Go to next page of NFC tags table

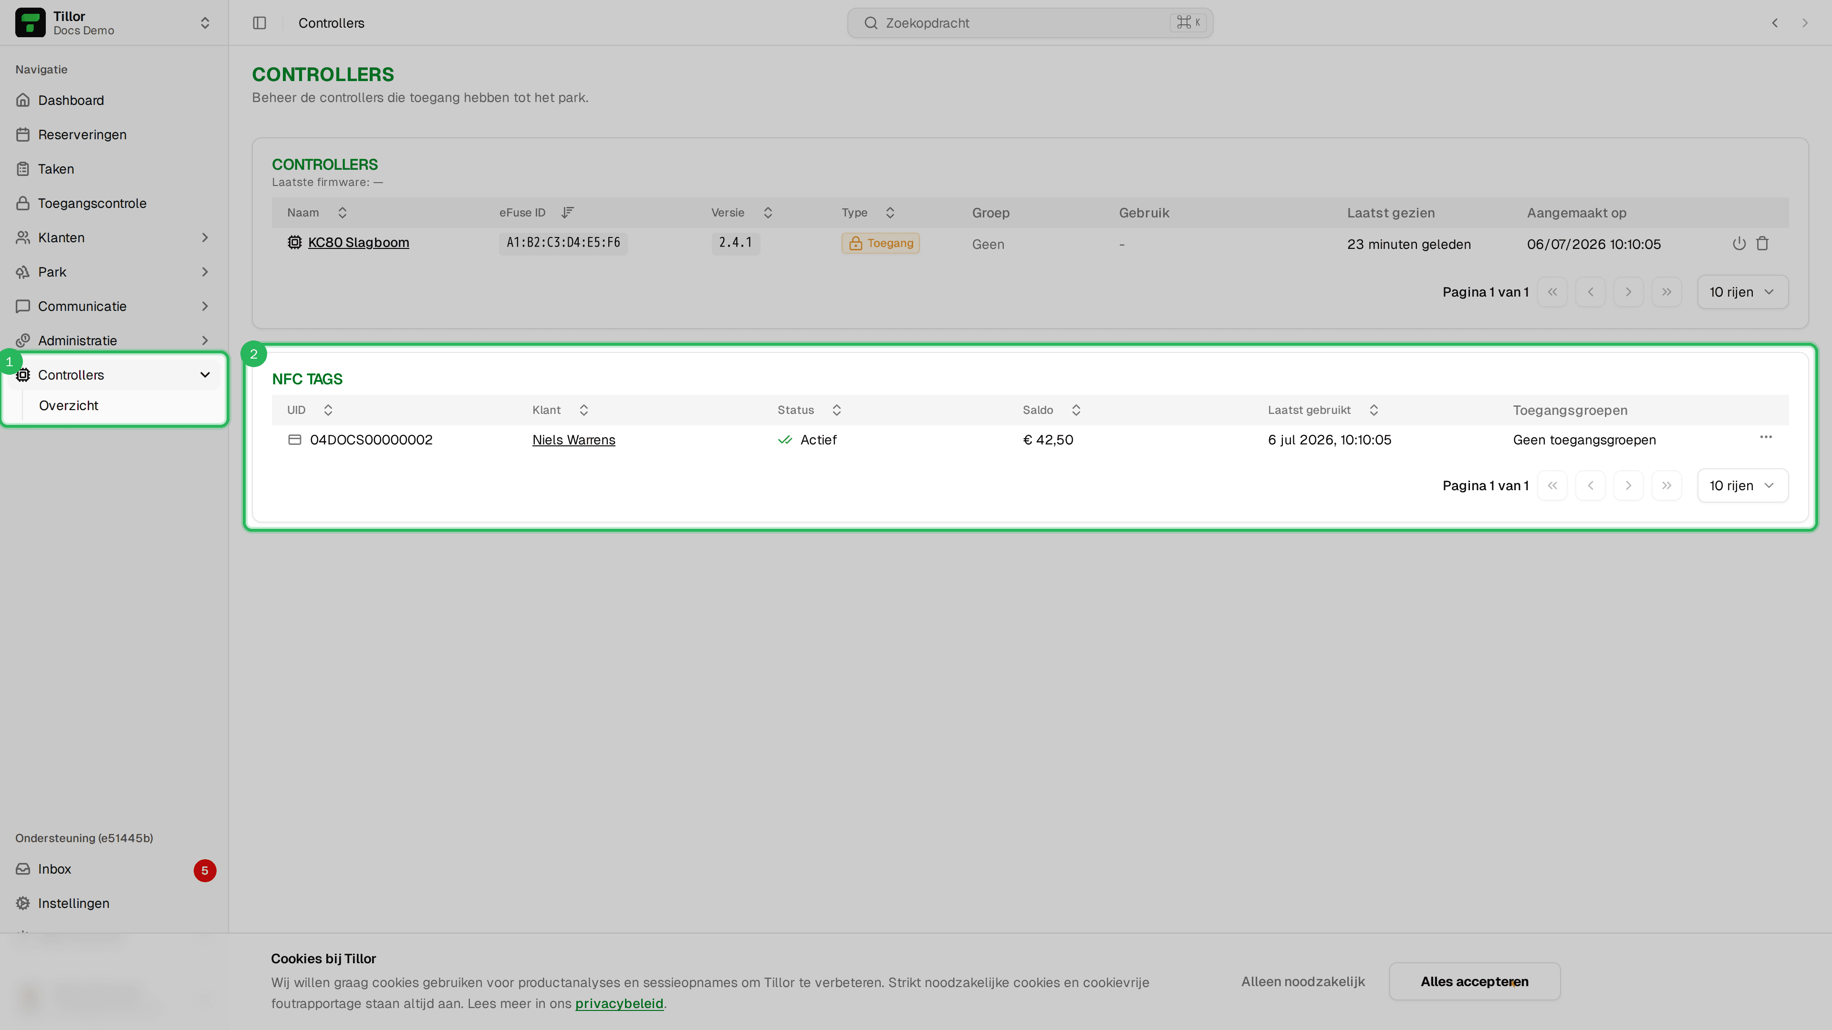[1629, 485]
